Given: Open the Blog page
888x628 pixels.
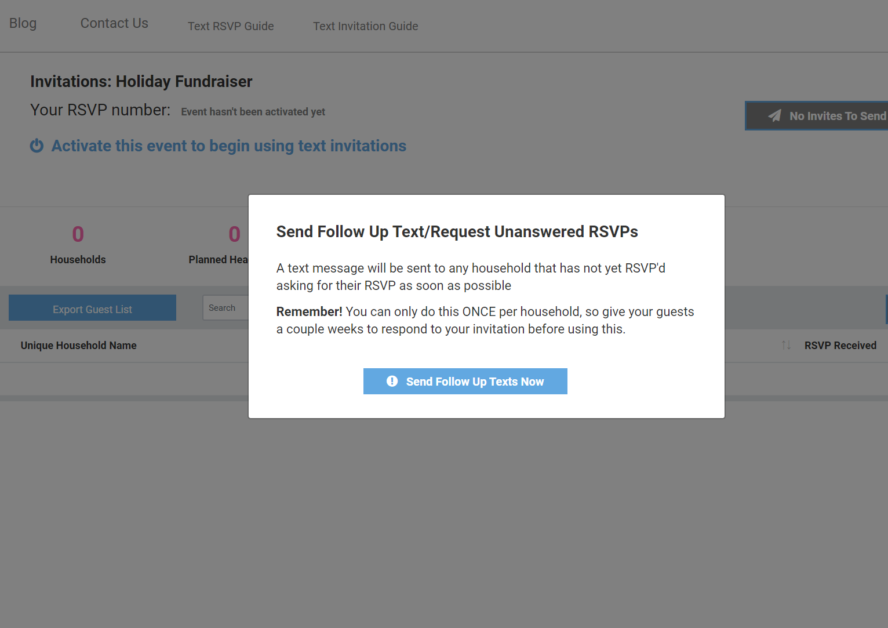Looking at the screenshot, I should pyautogui.click(x=23, y=23).
